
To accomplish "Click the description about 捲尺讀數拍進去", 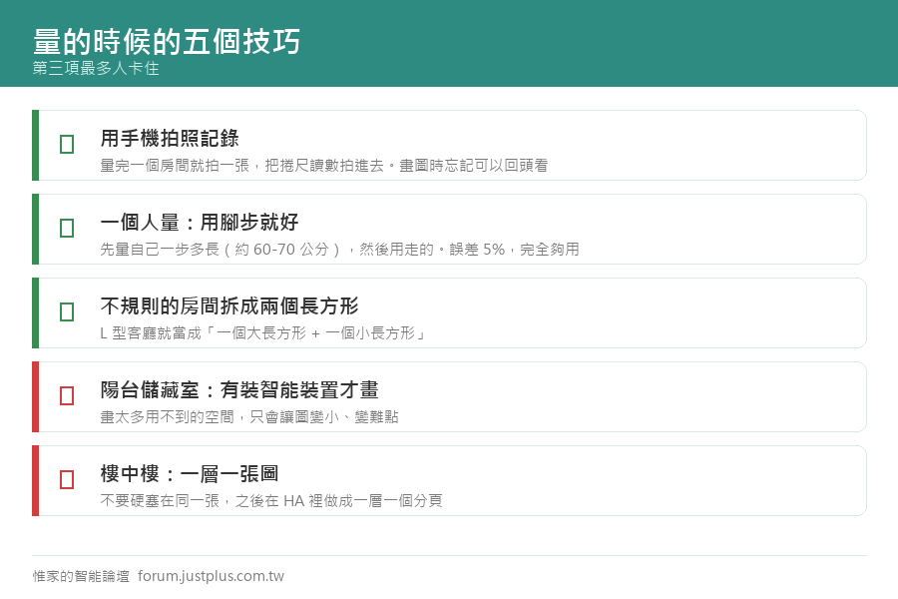I will pyautogui.click(x=324, y=166).
